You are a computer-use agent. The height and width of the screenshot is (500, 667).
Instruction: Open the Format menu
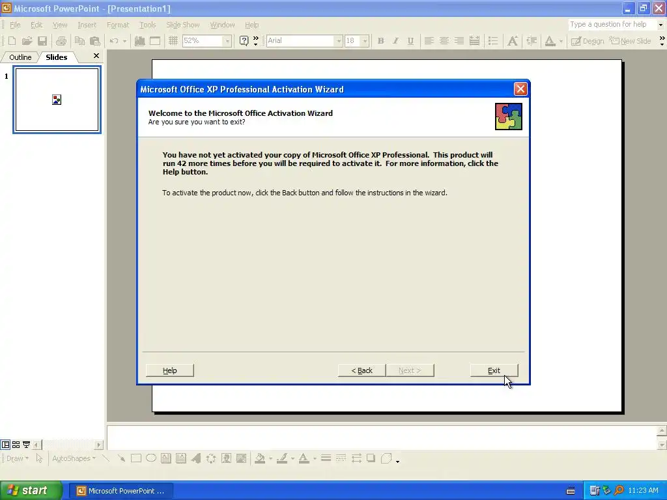[x=118, y=25]
